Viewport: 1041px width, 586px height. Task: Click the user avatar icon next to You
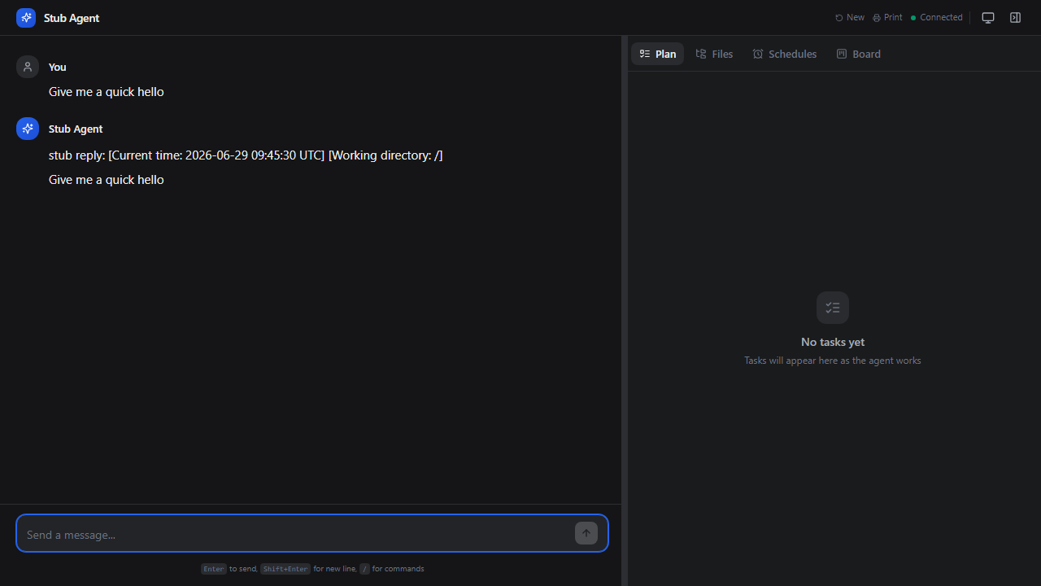coord(28,67)
